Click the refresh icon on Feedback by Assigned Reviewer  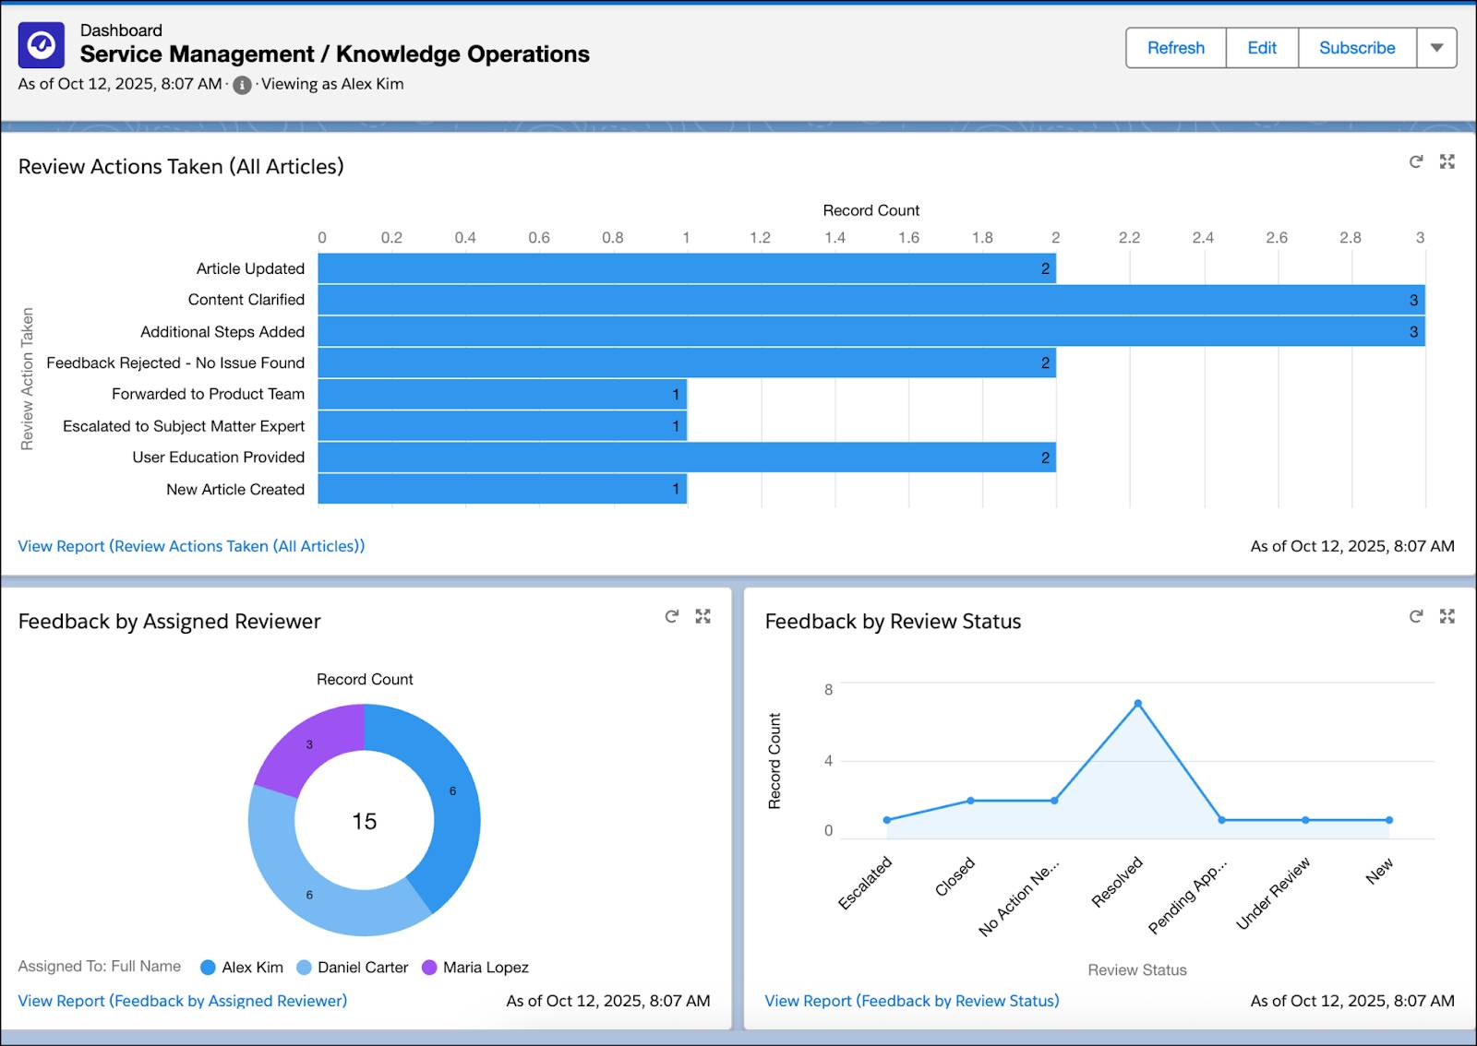point(669,616)
